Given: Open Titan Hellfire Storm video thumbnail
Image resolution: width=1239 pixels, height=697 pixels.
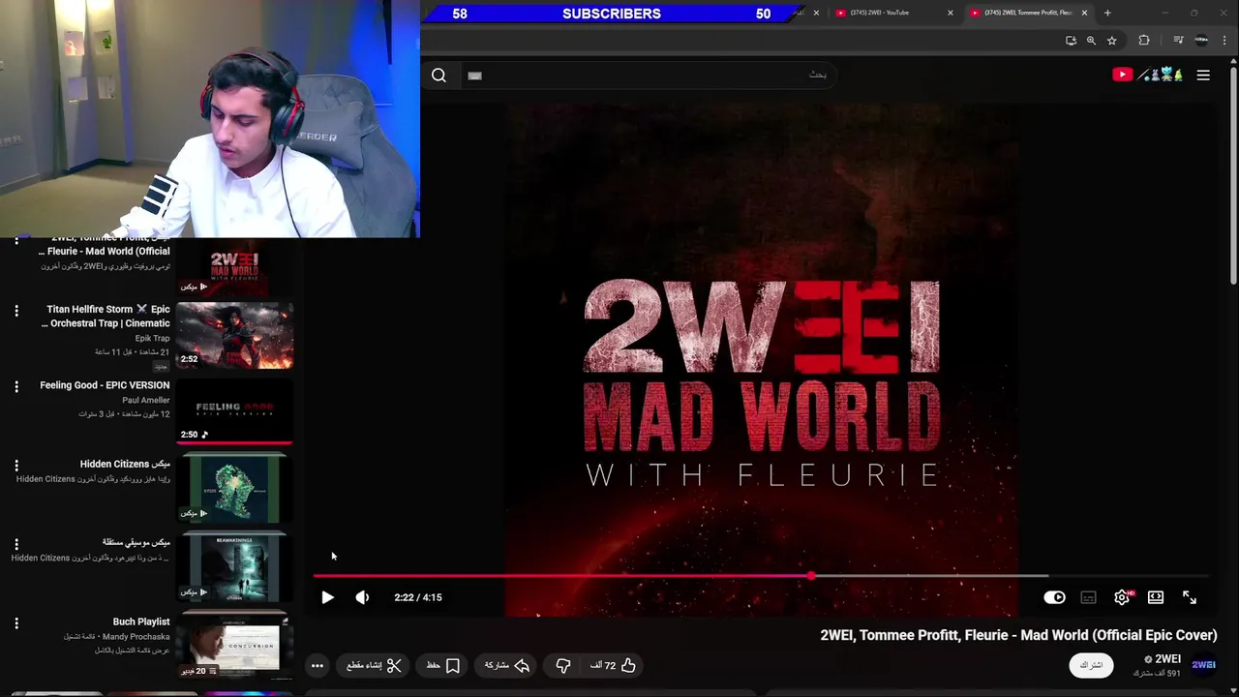Looking at the screenshot, I should click(x=234, y=336).
